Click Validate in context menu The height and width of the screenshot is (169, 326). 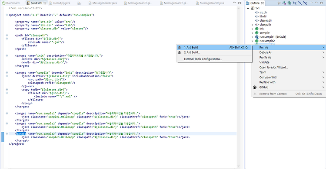pos(289,62)
